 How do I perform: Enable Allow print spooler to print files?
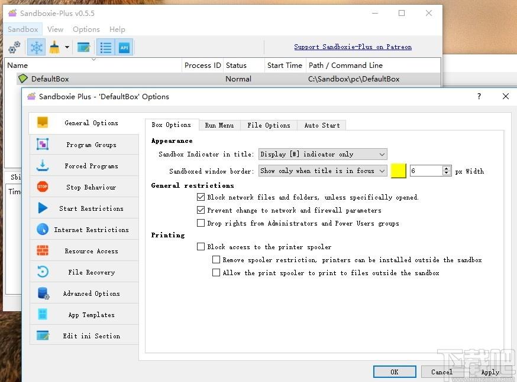pyautogui.click(x=216, y=272)
